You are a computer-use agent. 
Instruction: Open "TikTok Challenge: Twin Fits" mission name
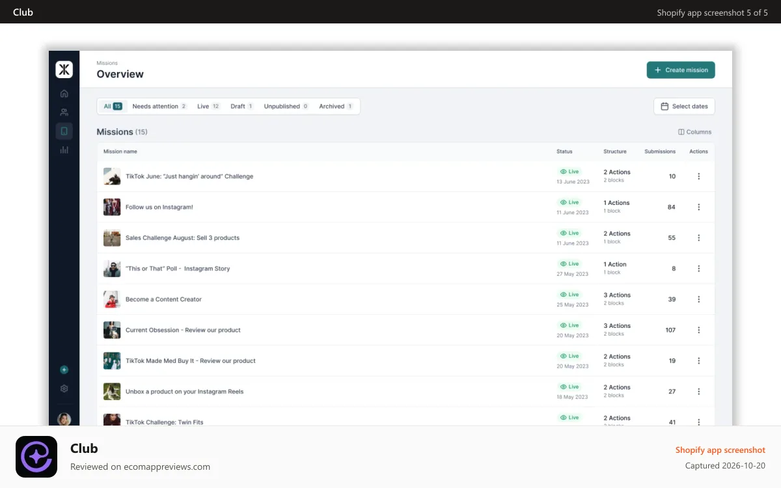pyautogui.click(x=165, y=422)
